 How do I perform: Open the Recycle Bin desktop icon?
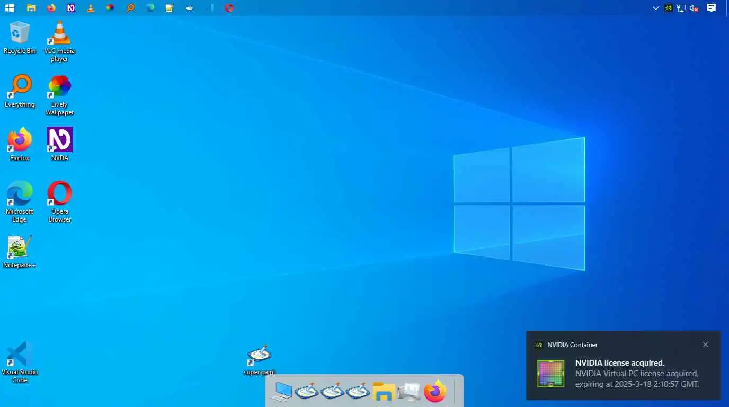point(20,37)
